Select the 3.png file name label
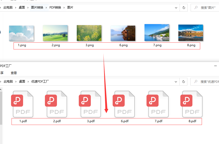The height and width of the screenshot is (144, 219). 90,45
